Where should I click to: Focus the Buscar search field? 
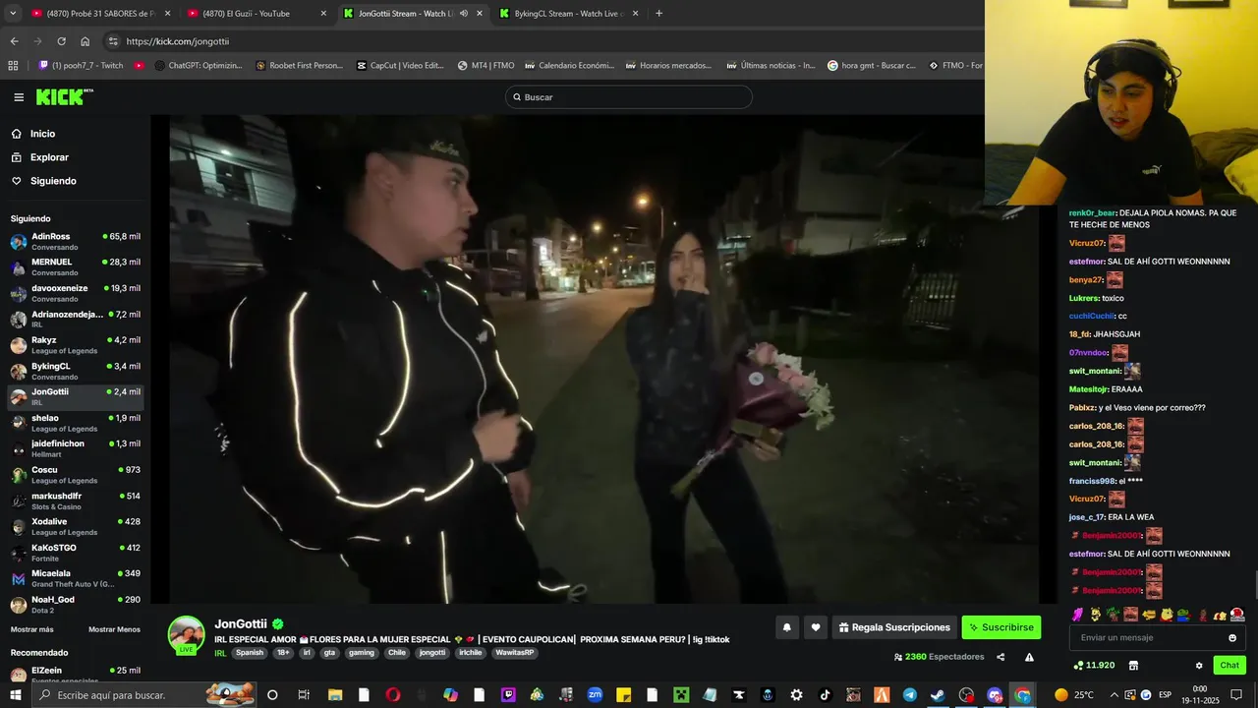pyautogui.click(x=629, y=97)
